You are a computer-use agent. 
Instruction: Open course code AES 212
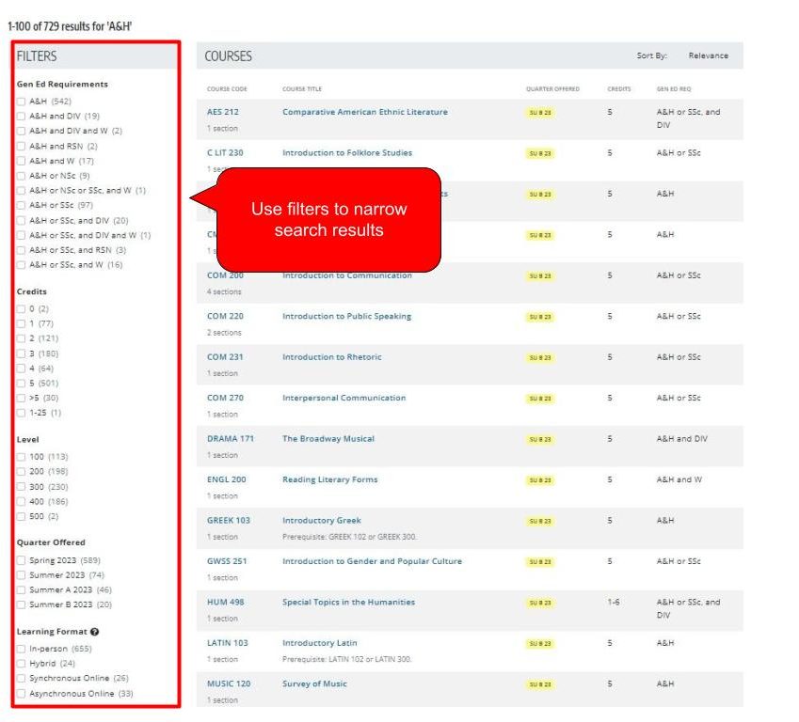point(223,112)
